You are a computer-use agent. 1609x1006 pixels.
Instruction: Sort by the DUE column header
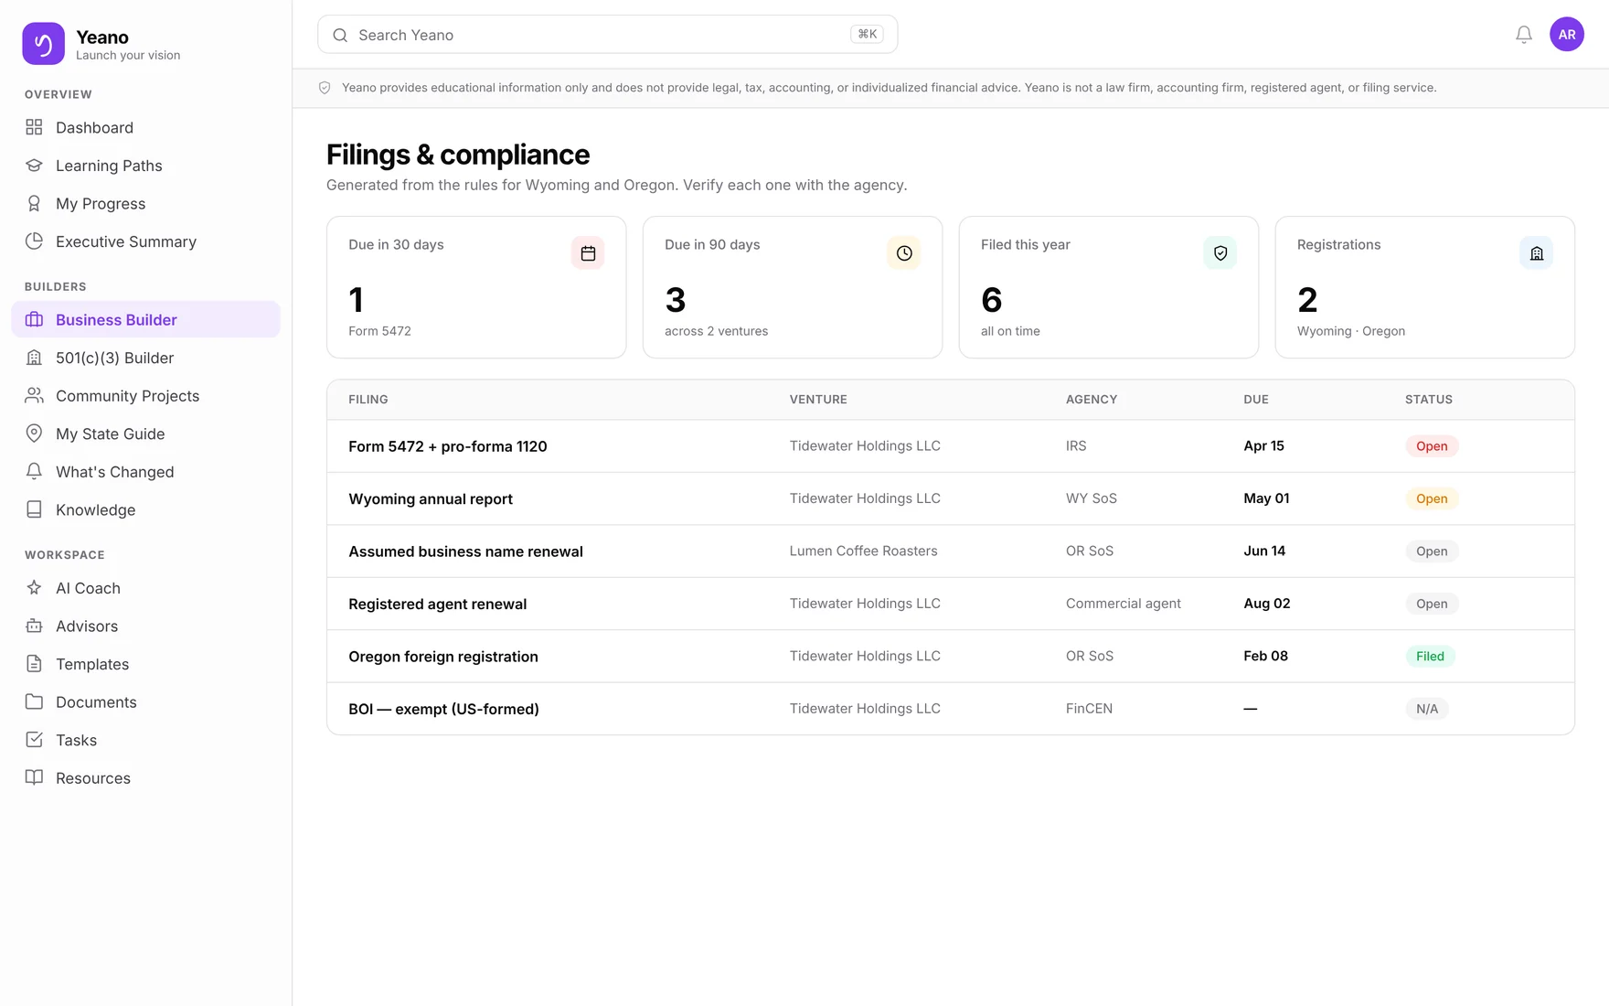click(x=1255, y=400)
